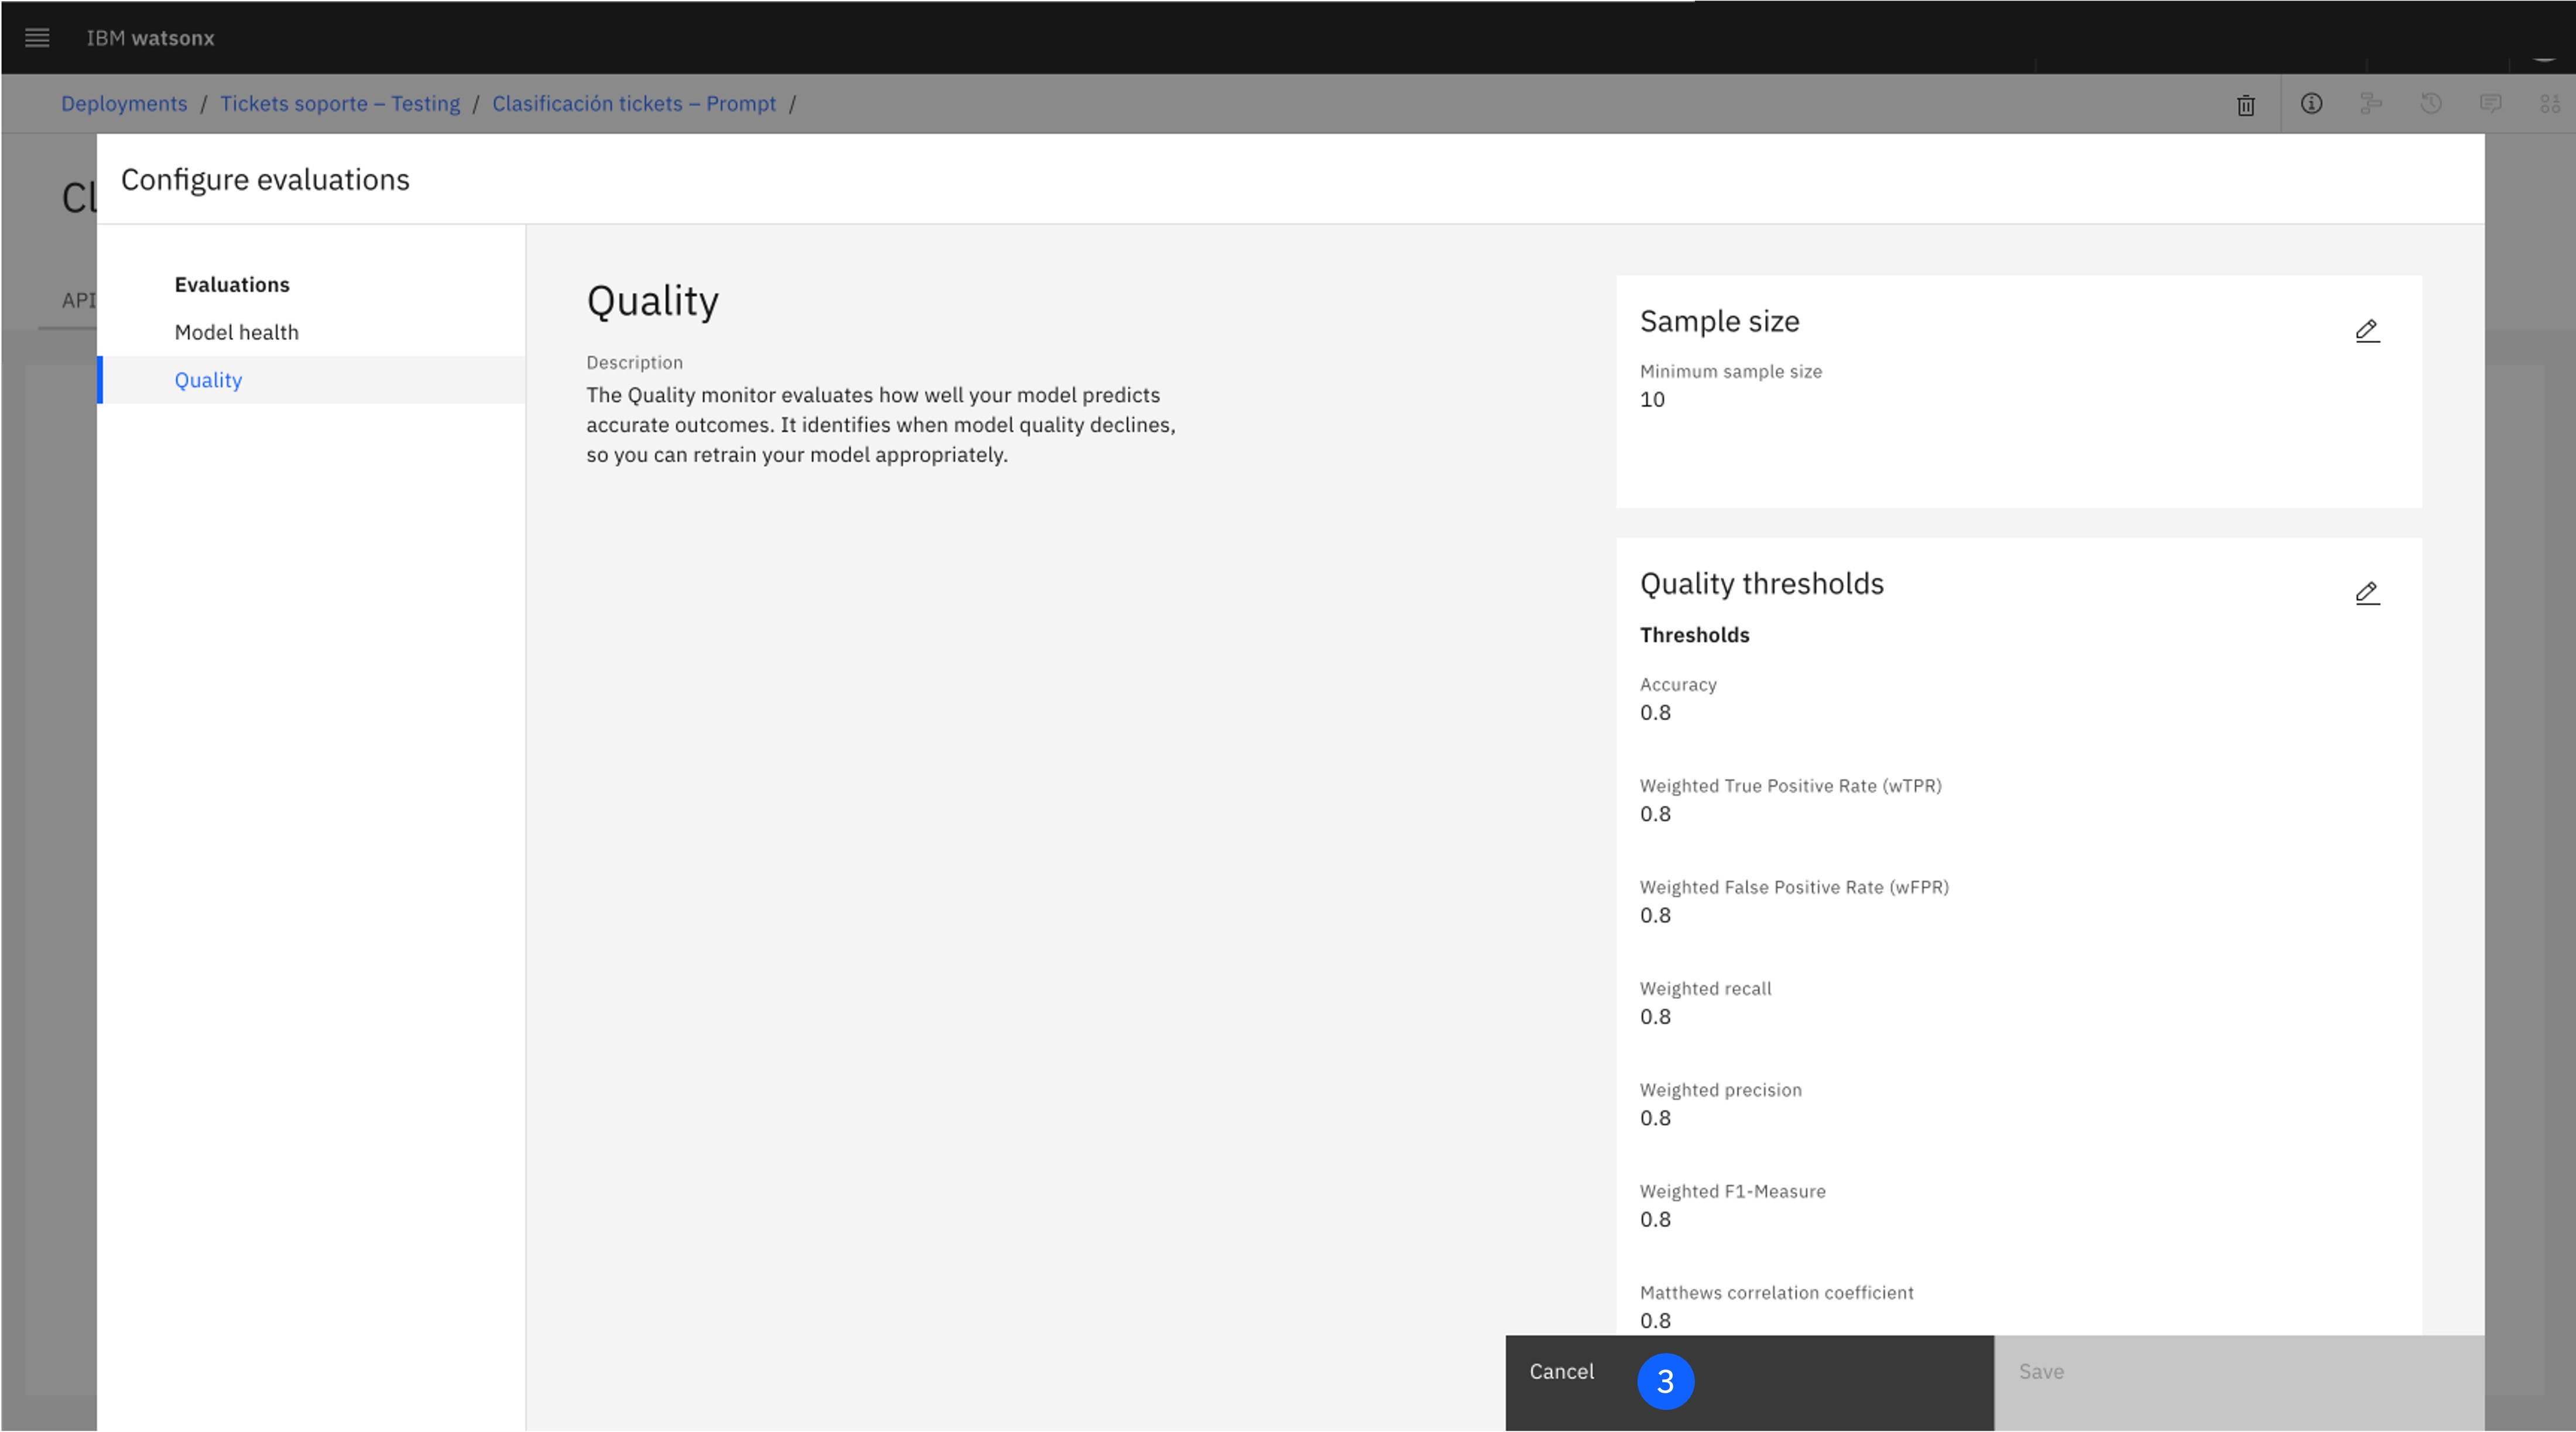Select Model health in Evaluations list
Viewport: 2576px width, 1432px height.
(x=312, y=332)
